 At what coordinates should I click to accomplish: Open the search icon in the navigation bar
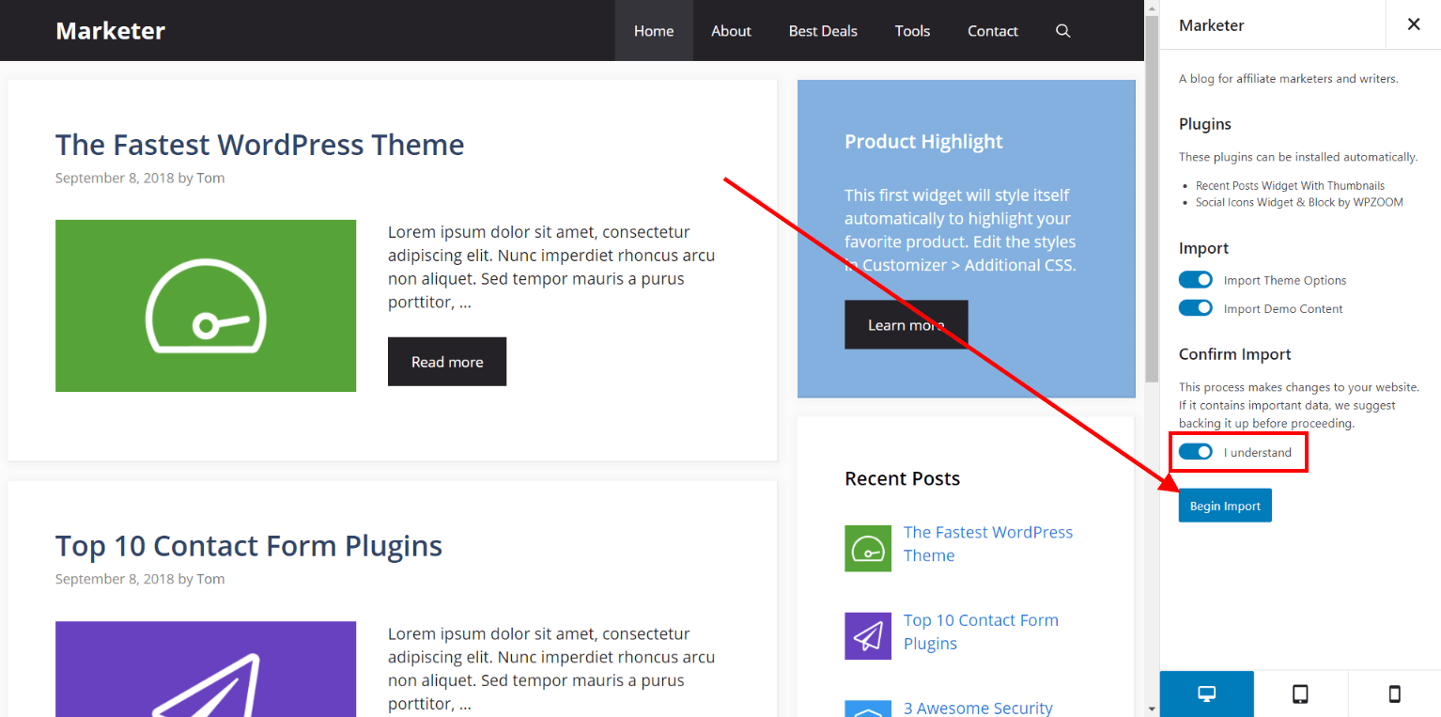[x=1062, y=30]
